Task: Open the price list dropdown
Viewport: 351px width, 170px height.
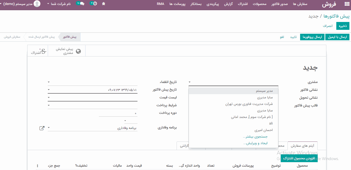Action: tap(49, 98)
